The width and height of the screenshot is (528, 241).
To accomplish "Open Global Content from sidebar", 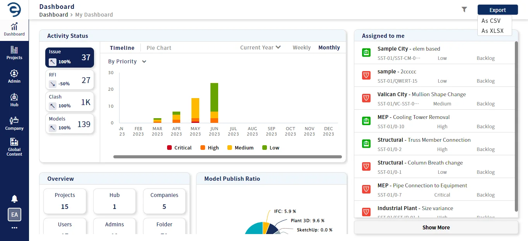I will pyautogui.click(x=14, y=147).
